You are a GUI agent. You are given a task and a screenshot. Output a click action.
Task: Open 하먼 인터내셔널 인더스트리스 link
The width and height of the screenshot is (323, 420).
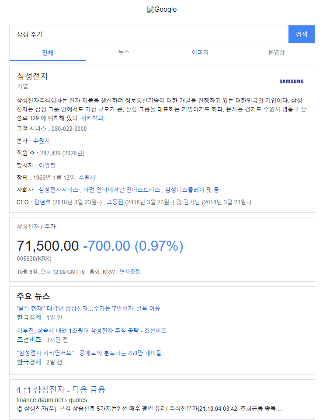[x=122, y=190]
